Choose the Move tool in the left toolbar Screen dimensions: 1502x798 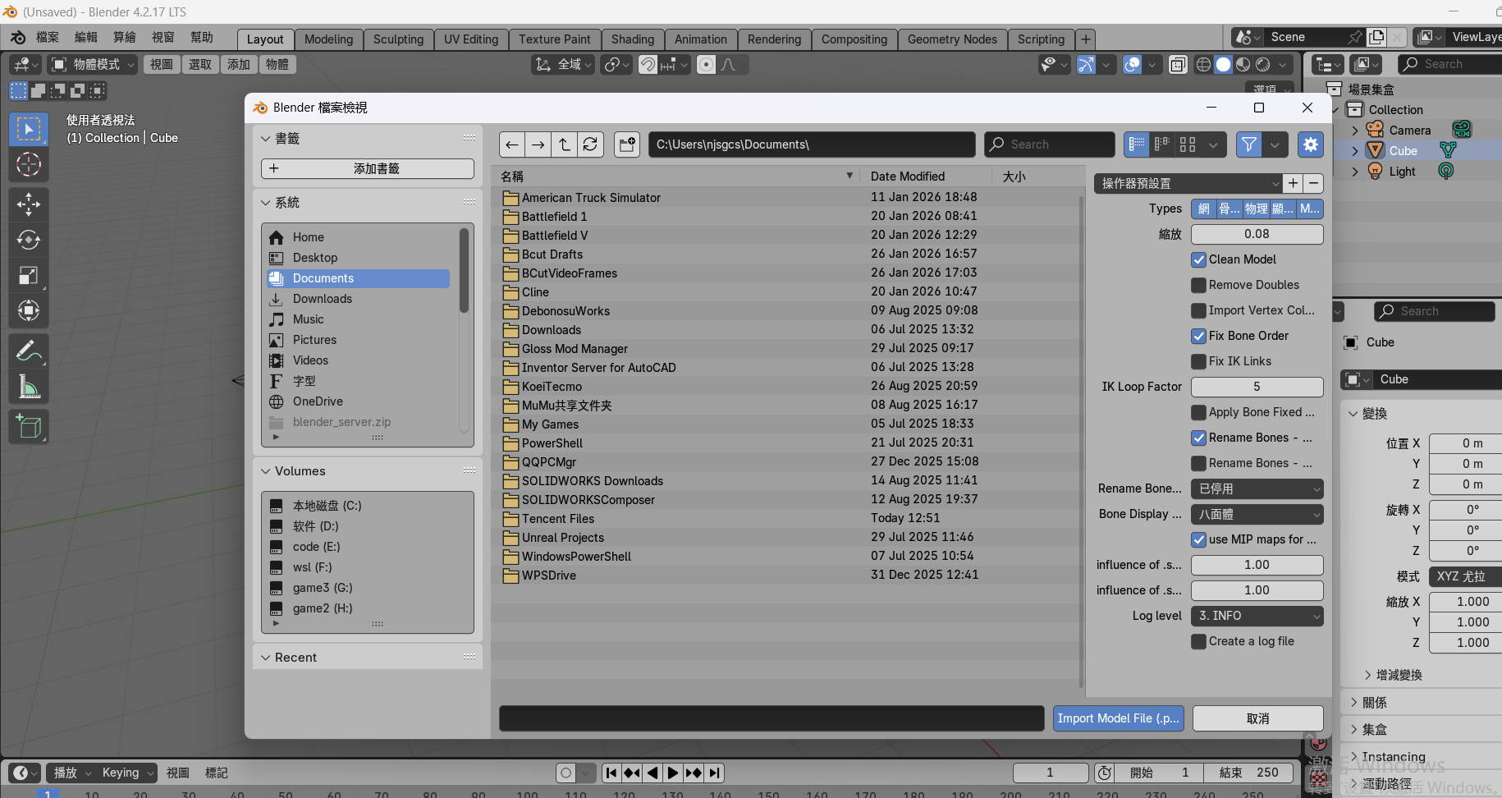click(x=29, y=204)
